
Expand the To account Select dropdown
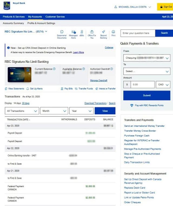147,71
